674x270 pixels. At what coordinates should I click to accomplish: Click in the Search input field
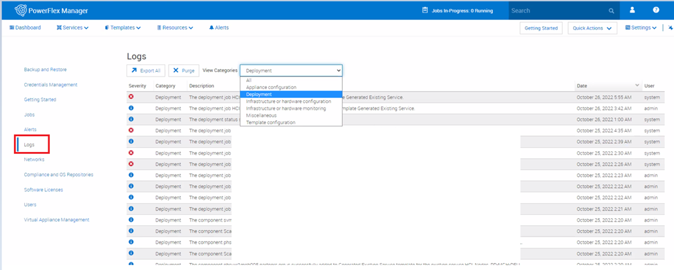pyautogui.click(x=559, y=11)
